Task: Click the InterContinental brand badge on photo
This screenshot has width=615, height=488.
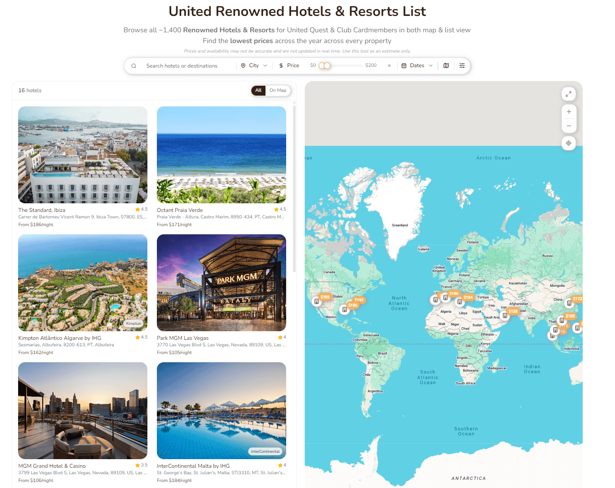Action: [265, 451]
